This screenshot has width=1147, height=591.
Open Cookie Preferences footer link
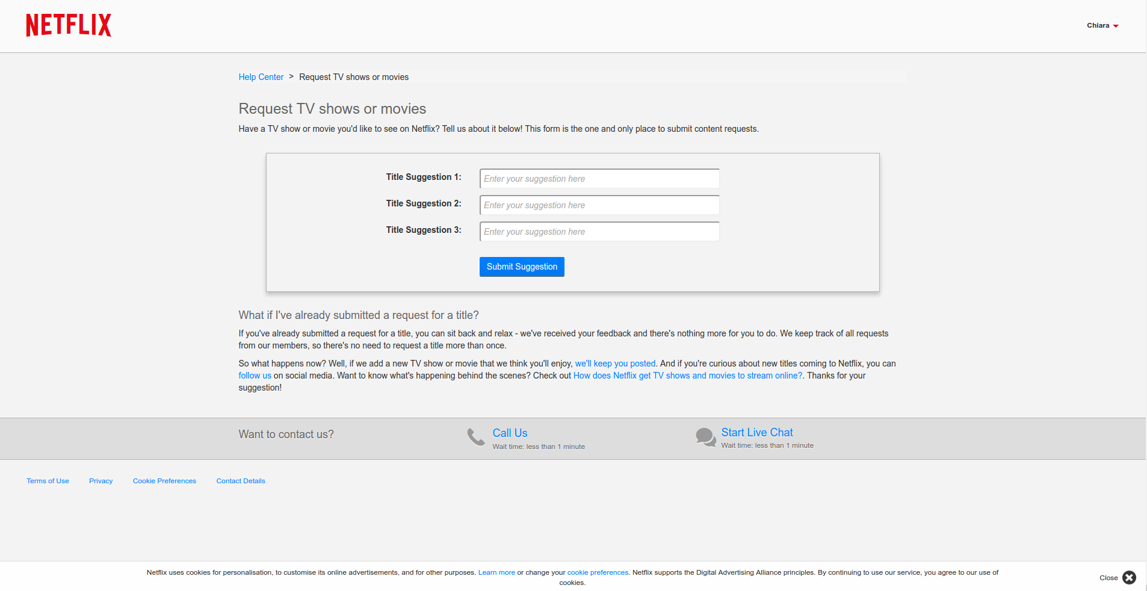[164, 481]
